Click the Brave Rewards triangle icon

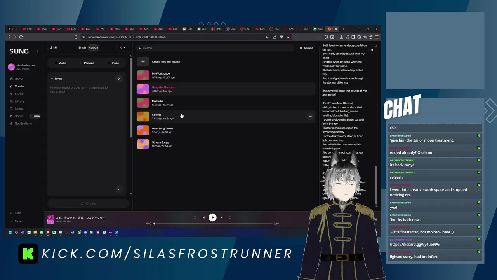[x=288, y=37]
